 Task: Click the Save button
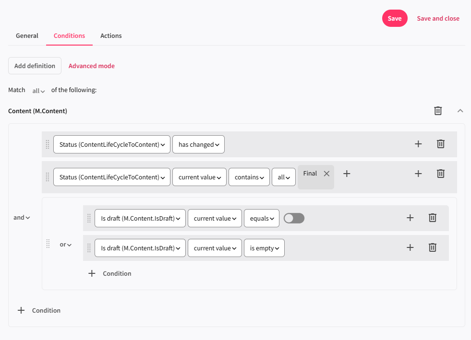point(394,18)
